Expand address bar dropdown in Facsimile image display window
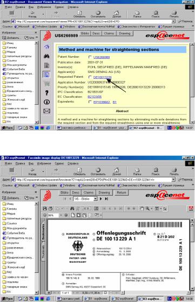Image resolution: width=195 pixels, height=302 pixels. point(173,179)
